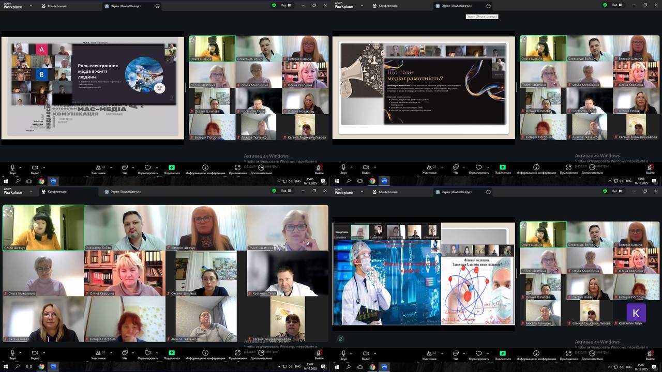Image resolution: width=662 pixels, height=372 pixels.
Task: Click encryption shield icon in the Що таке медіаграмотність window
Action: [605, 5]
